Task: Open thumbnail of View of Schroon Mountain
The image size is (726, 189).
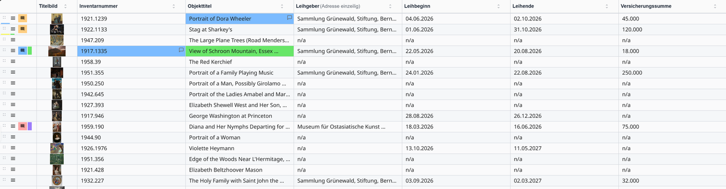Action: 57,51
